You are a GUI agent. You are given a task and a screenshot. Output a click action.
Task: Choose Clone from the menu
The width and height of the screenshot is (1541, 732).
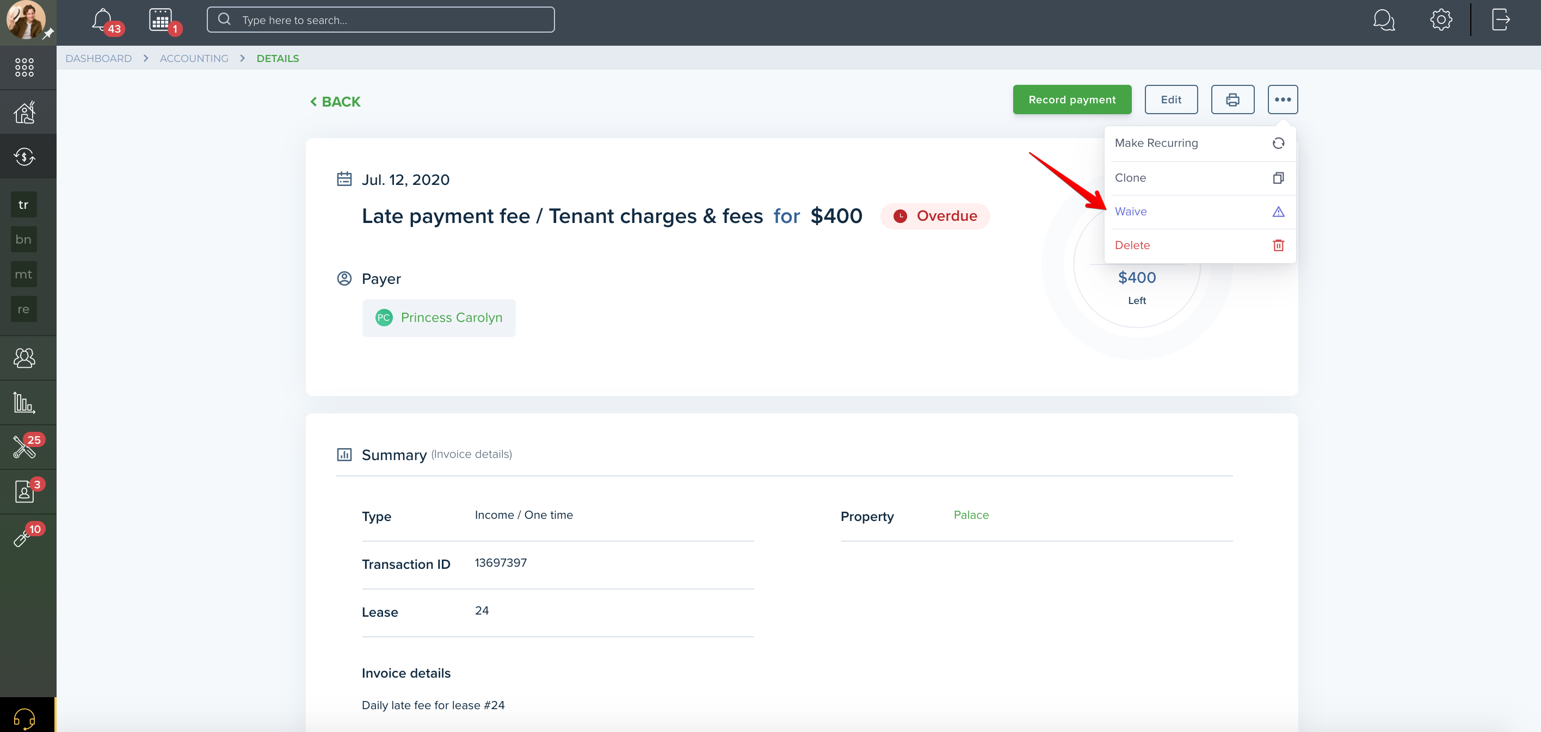(1199, 178)
